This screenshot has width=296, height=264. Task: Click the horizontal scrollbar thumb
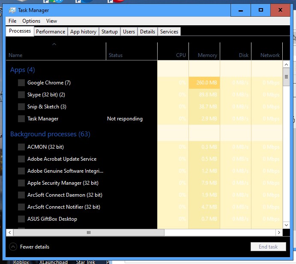(x=89, y=232)
